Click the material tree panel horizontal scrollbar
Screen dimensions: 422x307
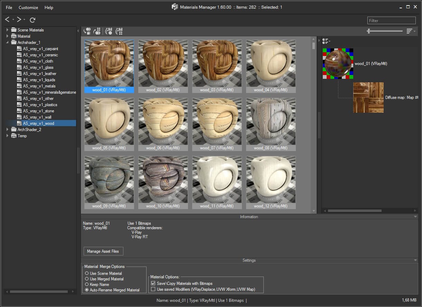tap(355, 211)
